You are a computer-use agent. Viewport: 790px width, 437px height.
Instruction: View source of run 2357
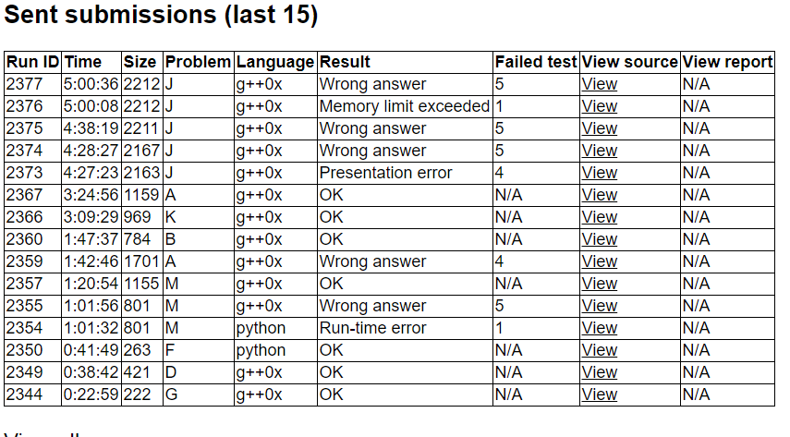[x=599, y=284]
